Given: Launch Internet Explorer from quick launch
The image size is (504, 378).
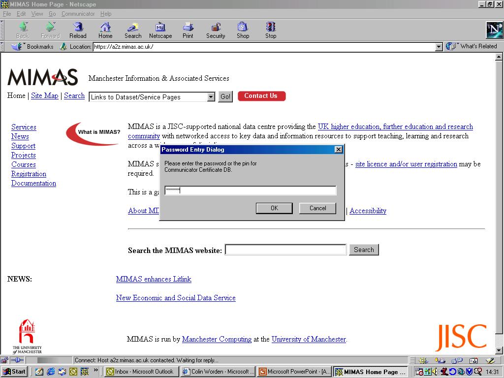Looking at the screenshot, I should pos(51,372).
